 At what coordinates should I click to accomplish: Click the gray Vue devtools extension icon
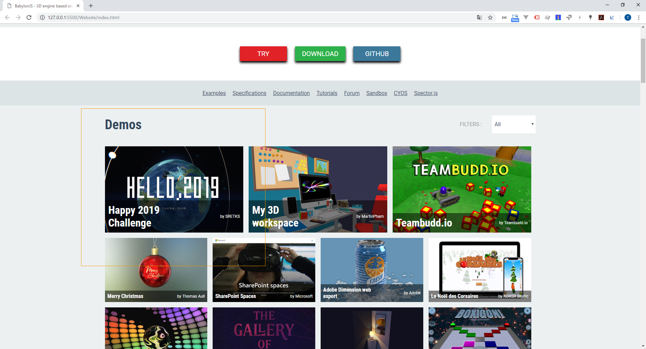tap(526, 17)
